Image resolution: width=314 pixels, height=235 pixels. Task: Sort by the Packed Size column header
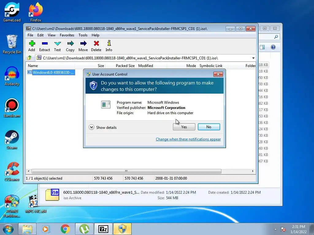click(x=121, y=66)
